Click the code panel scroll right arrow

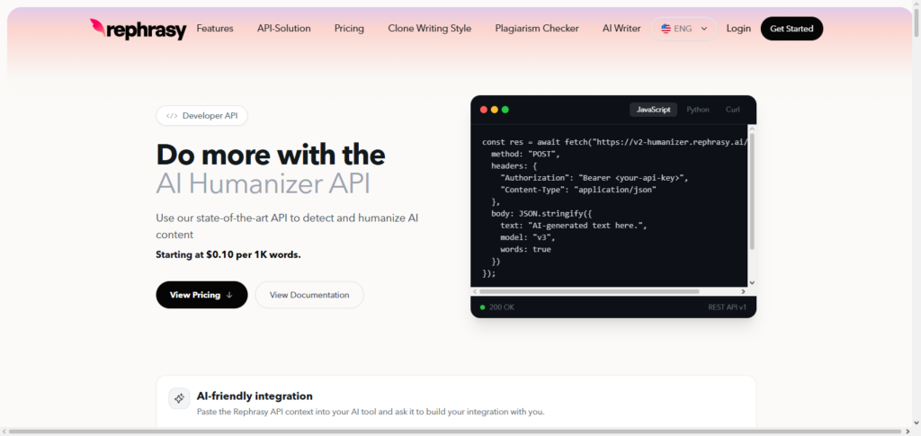coord(743,291)
